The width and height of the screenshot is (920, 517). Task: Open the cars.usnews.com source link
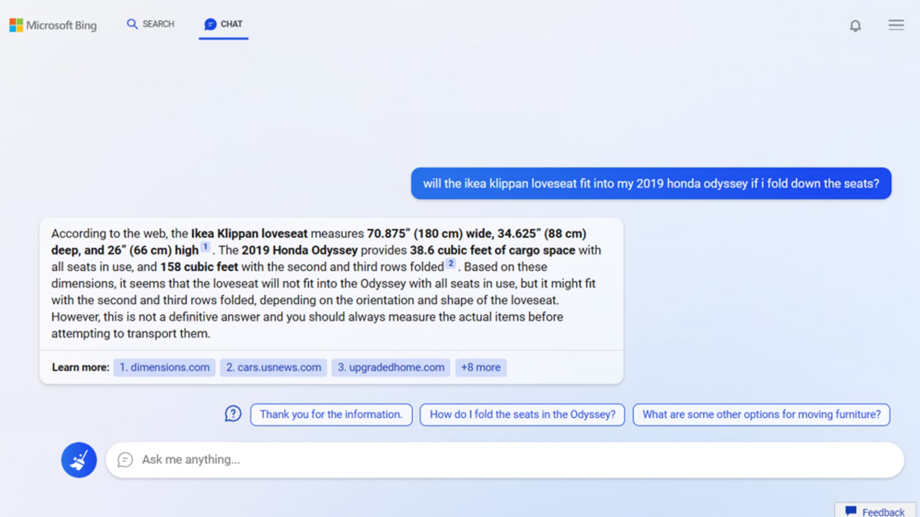pyautogui.click(x=273, y=367)
